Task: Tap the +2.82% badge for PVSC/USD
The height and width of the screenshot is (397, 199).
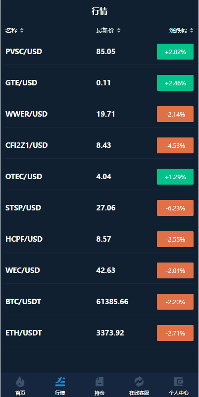Action: 175,52
